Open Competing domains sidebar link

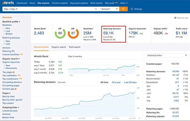(12, 82)
